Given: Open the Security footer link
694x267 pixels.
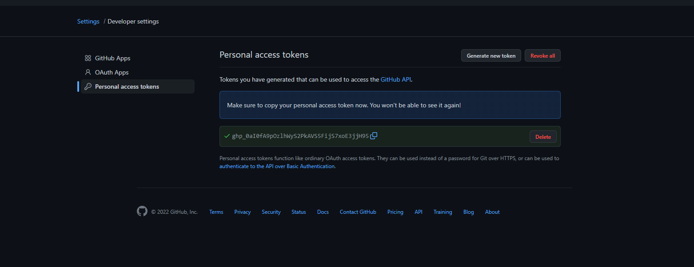Looking at the screenshot, I should click(x=271, y=212).
